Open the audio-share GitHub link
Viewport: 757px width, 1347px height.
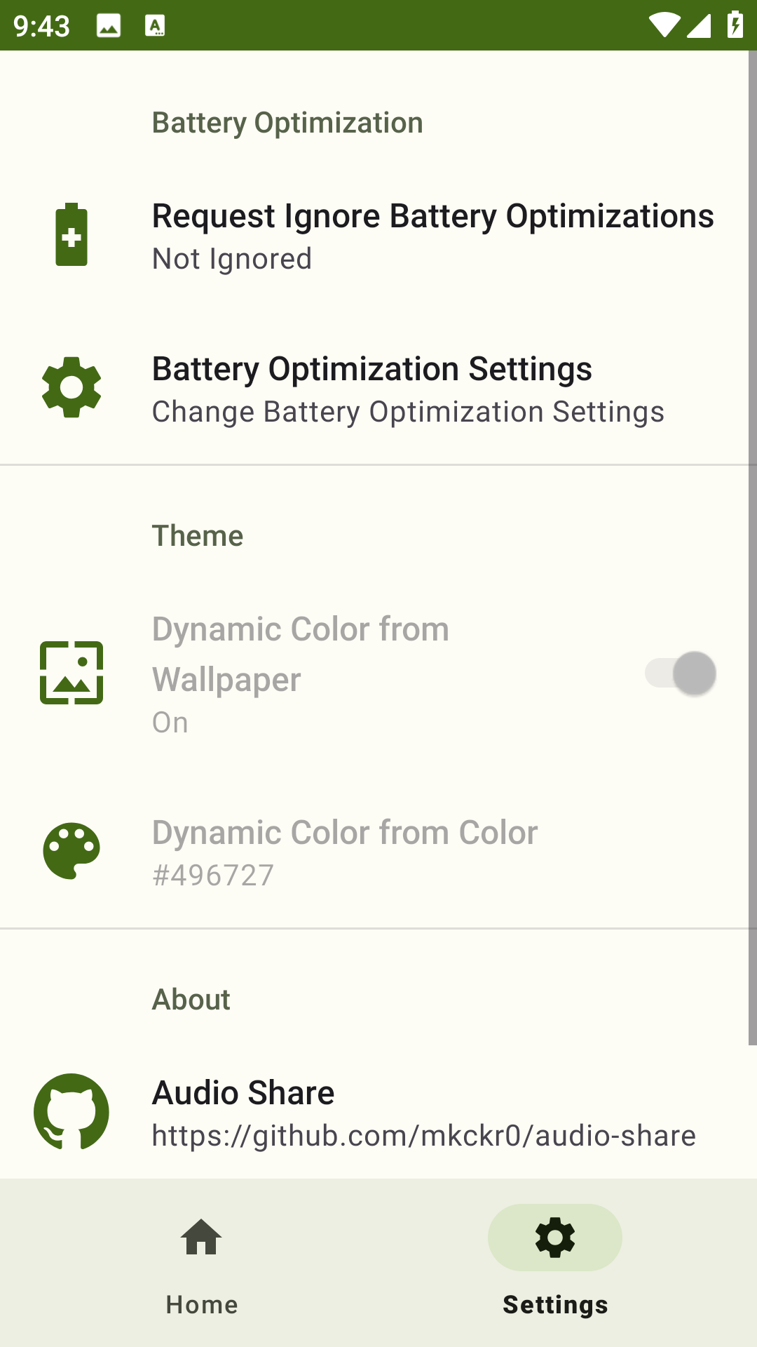[424, 1136]
